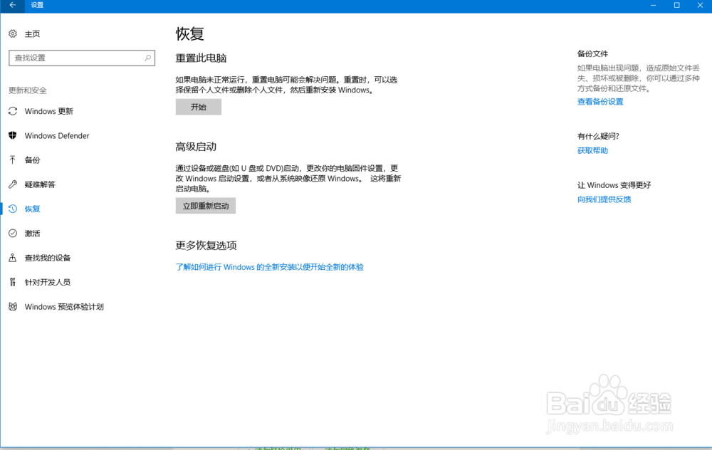
Task: Open the 激活 page
Action: click(x=32, y=234)
